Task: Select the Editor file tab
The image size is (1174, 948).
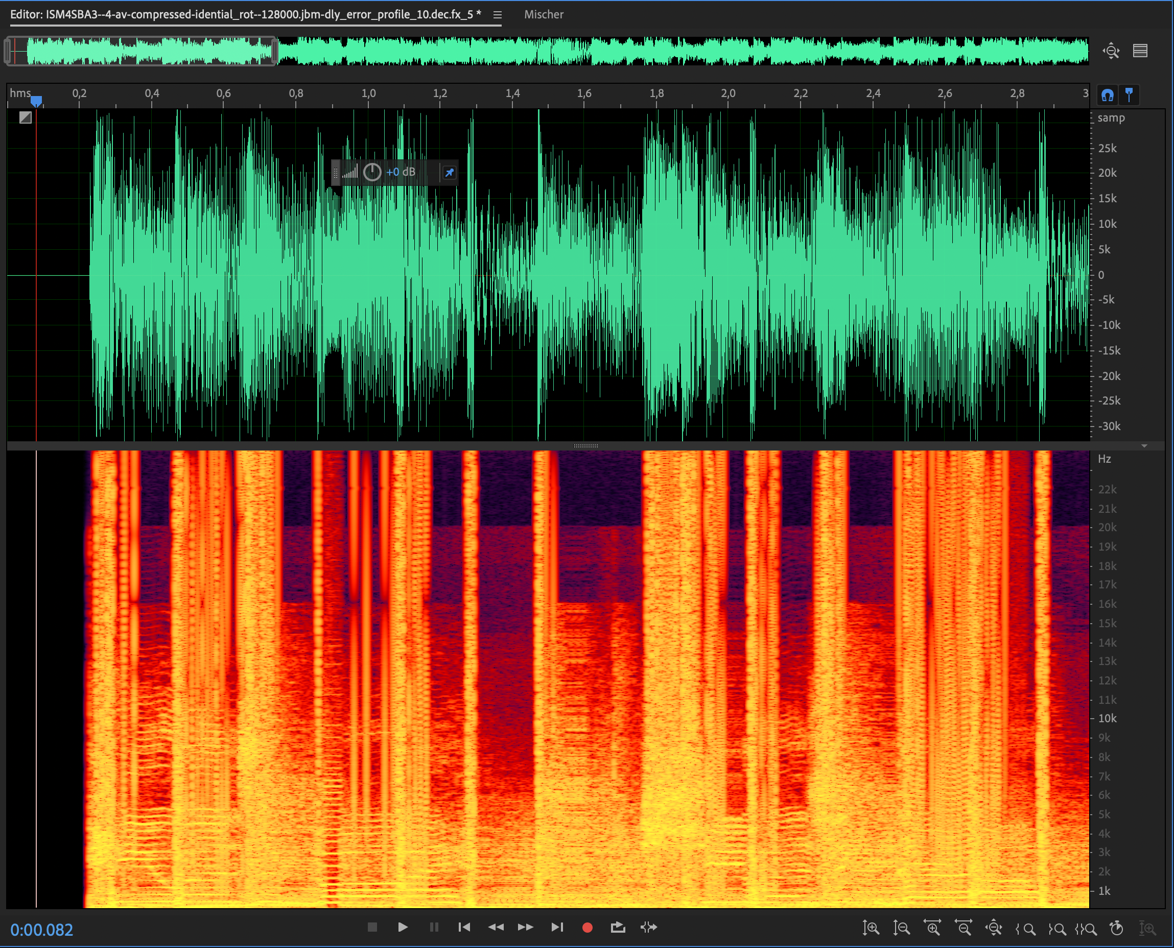Action: [246, 15]
